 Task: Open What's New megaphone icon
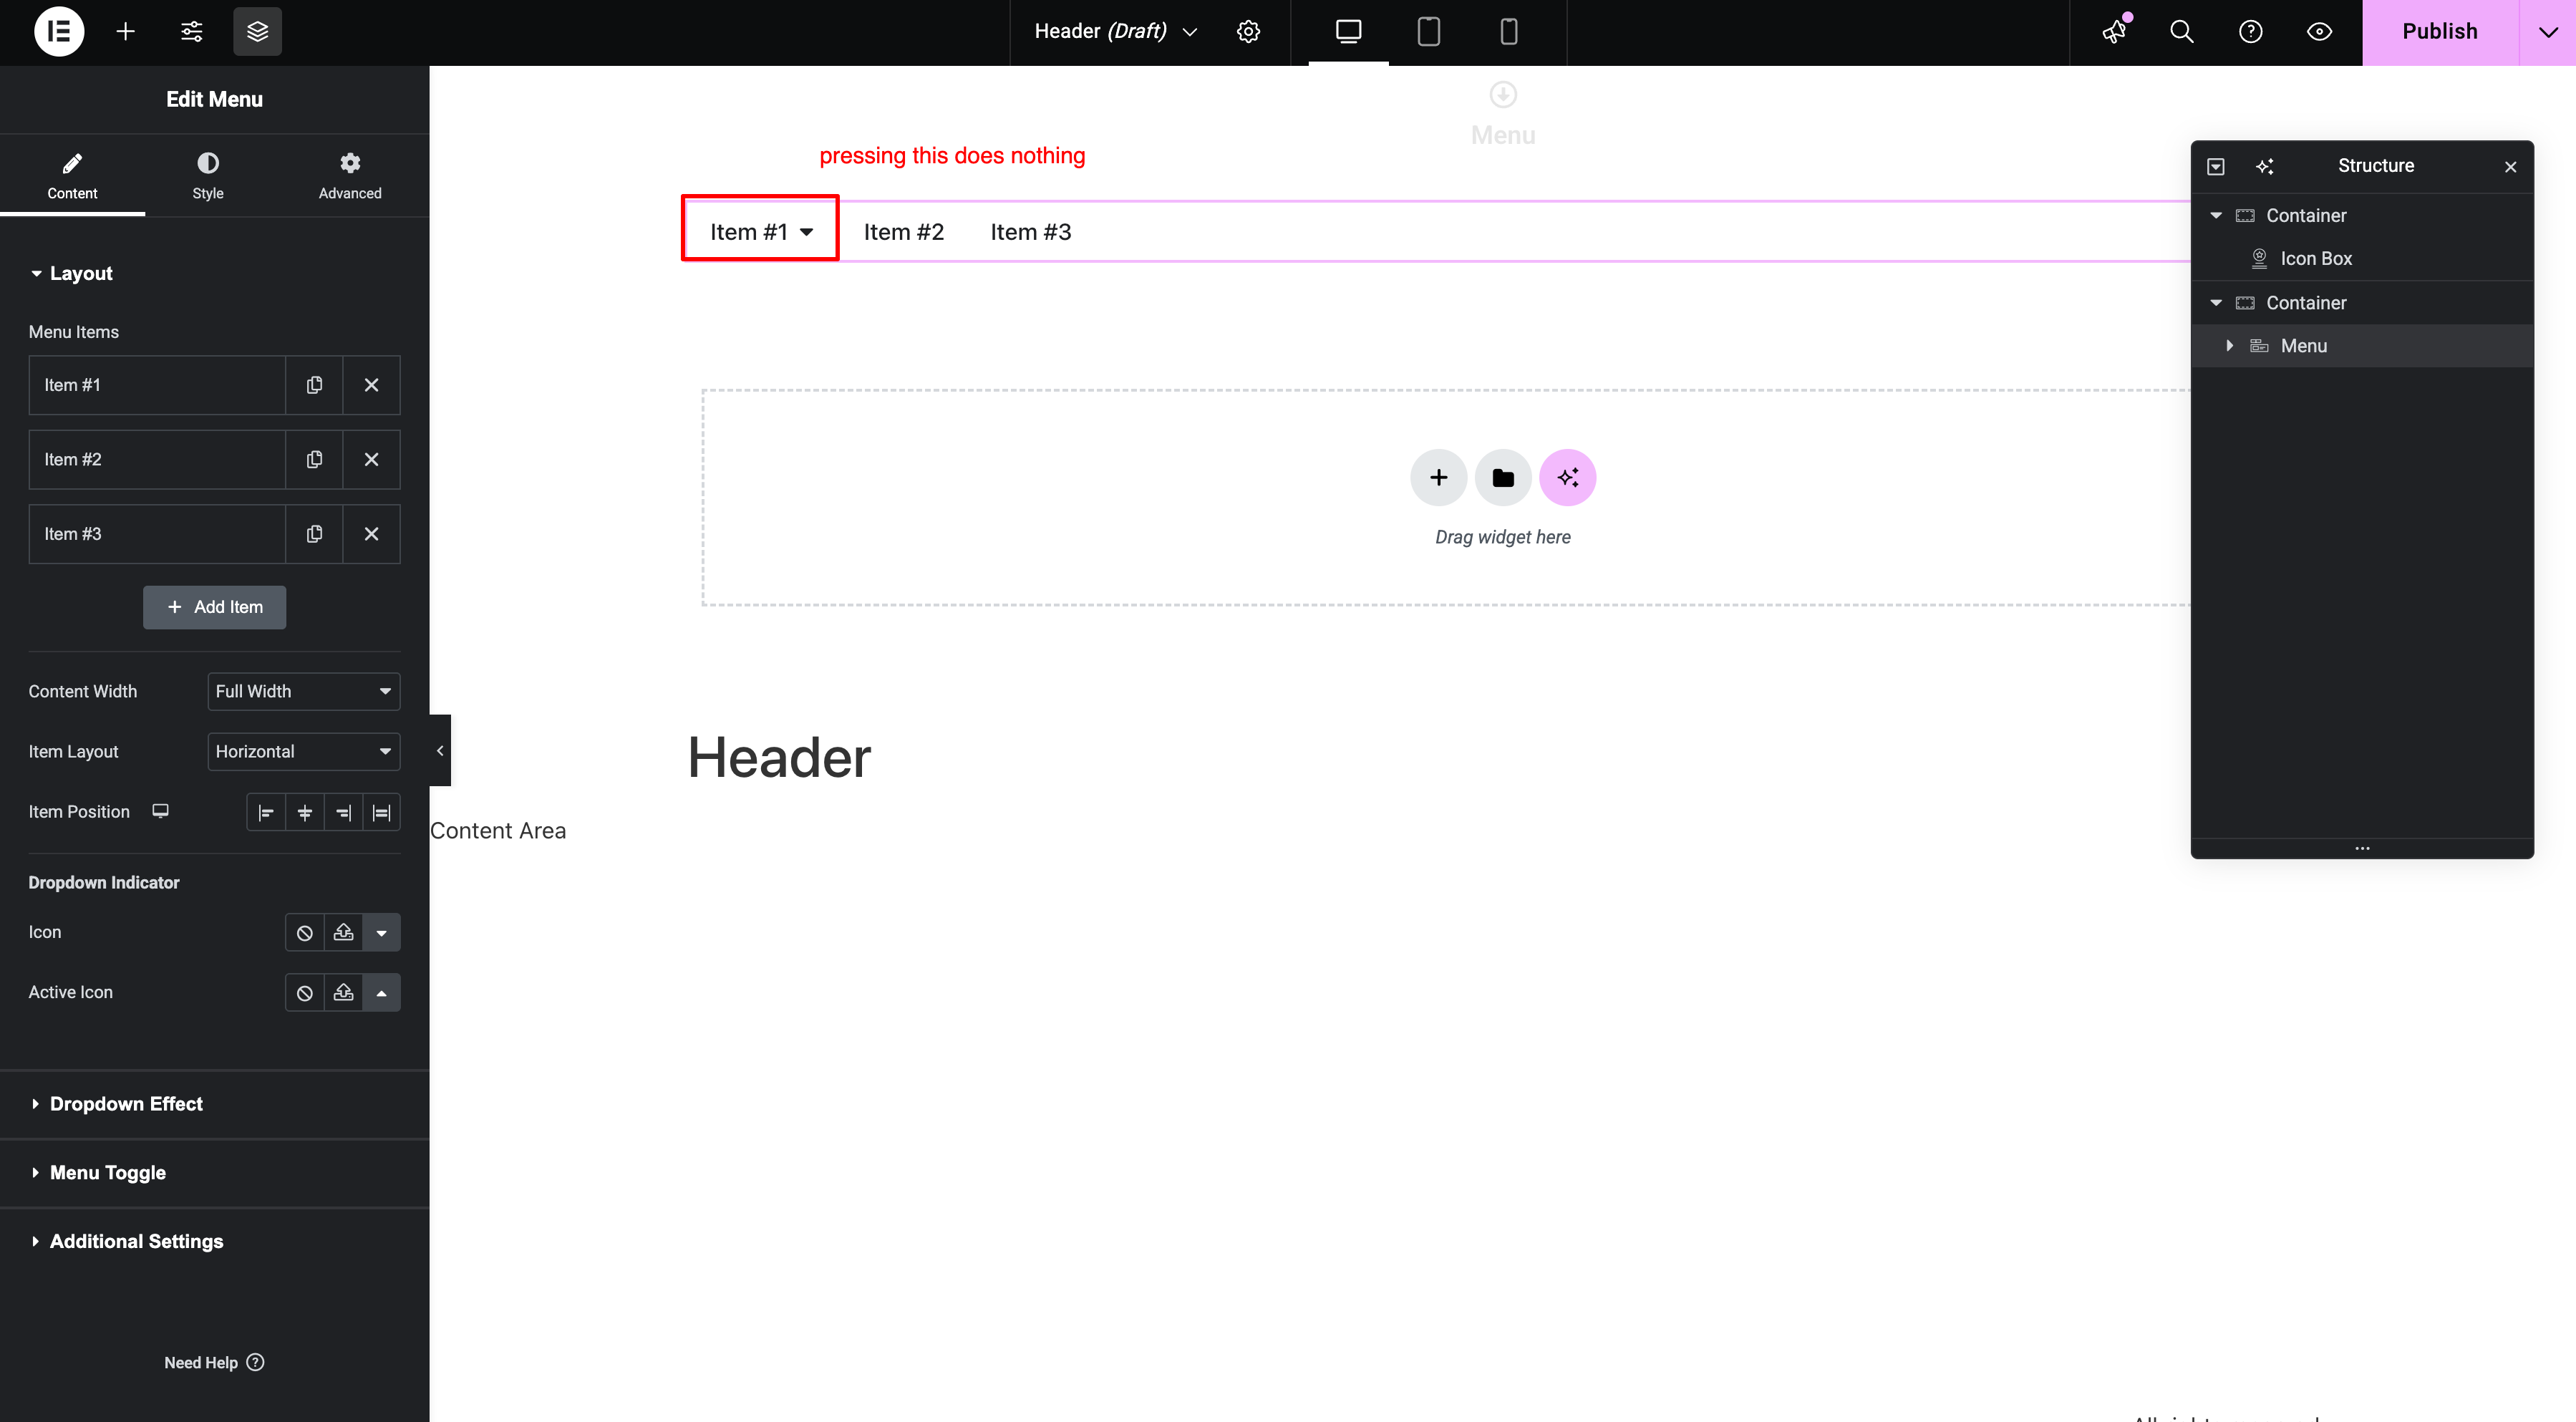(2113, 31)
